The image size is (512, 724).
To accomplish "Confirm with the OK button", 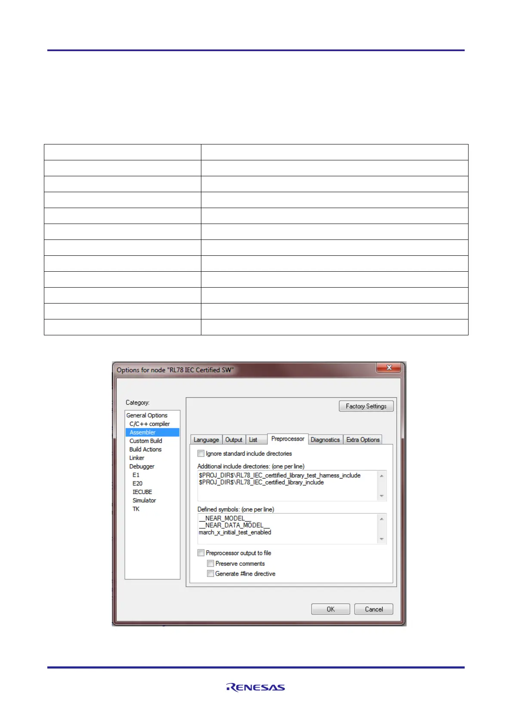I will (x=330, y=609).
